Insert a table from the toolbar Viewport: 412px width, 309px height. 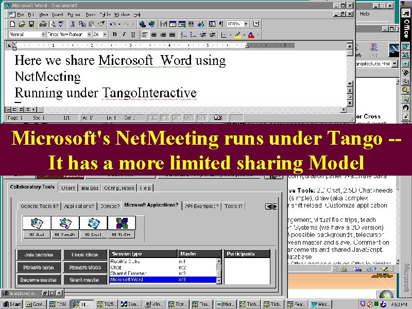point(173,24)
